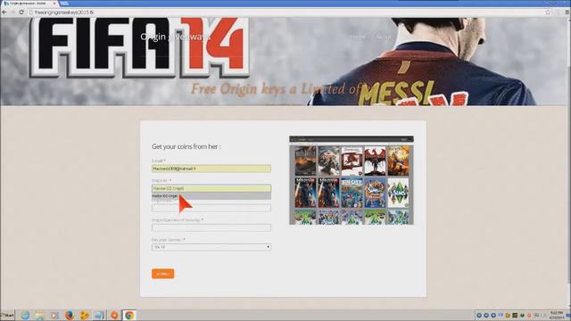This screenshot has width=571, height=321.
Task: Click the third blue circular tray icon
Action: [x=493, y=315]
